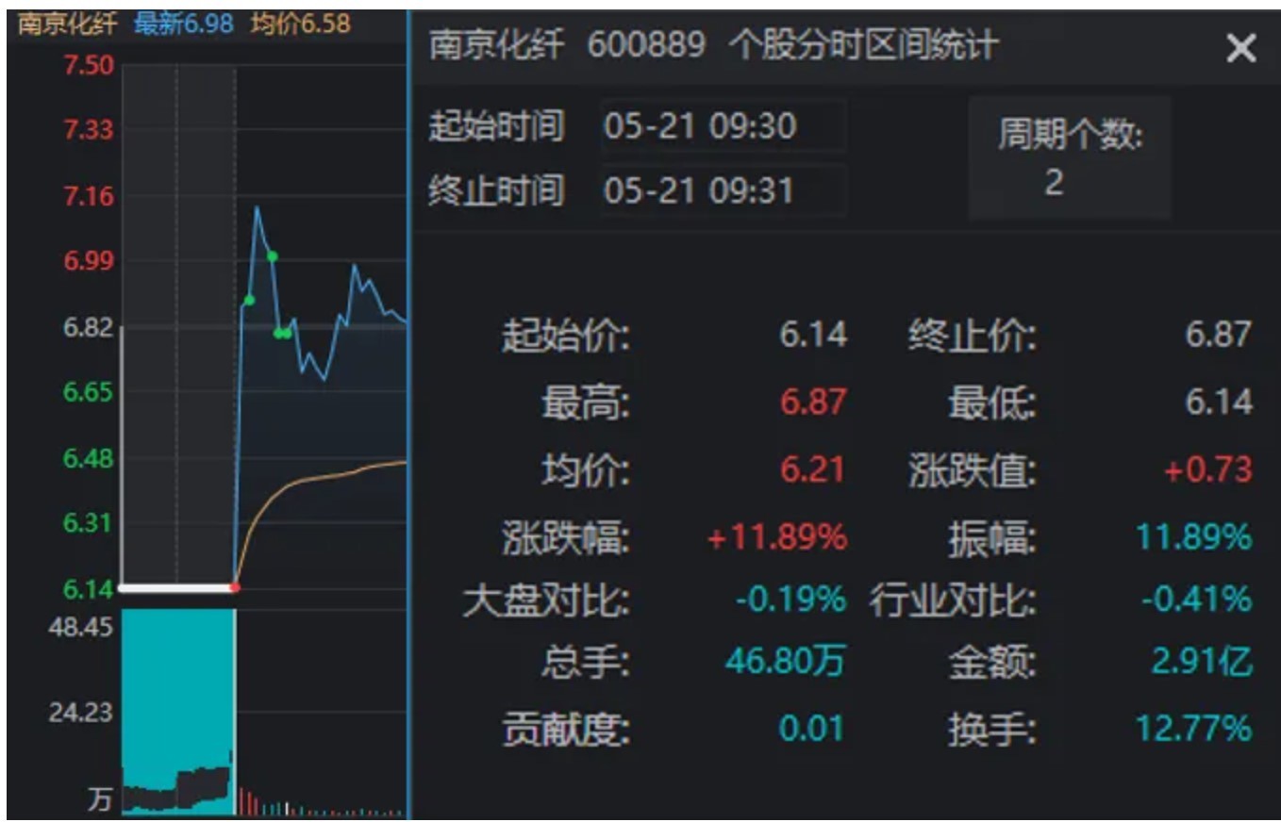This screenshot has height=822, width=1281.
Task: Click the red start marker at 6.14
Action: pyautogui.click(x=235, y=587)
